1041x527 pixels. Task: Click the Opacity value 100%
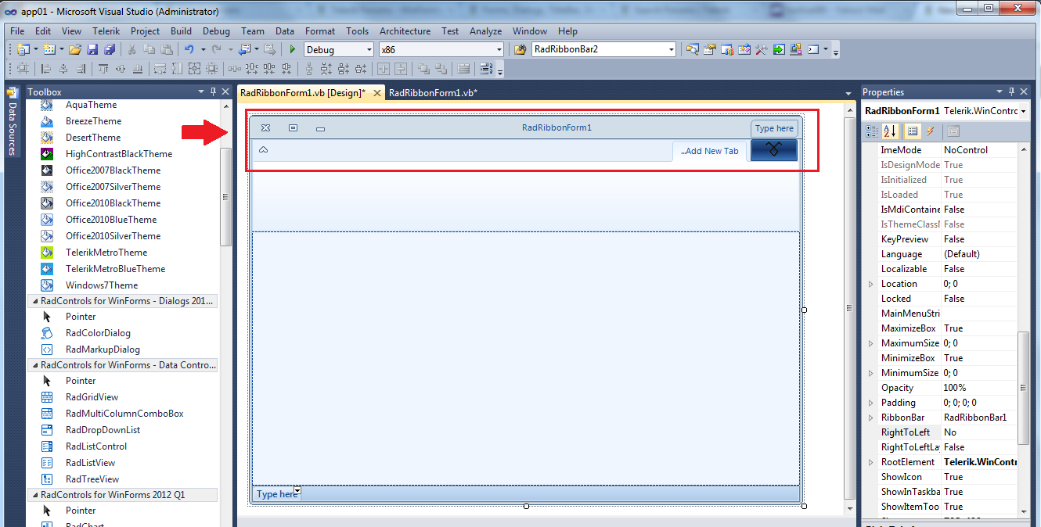pos(978,388)
